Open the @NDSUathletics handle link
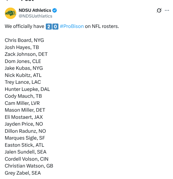Screen dimensions: 173x179 tap(35, 16)
